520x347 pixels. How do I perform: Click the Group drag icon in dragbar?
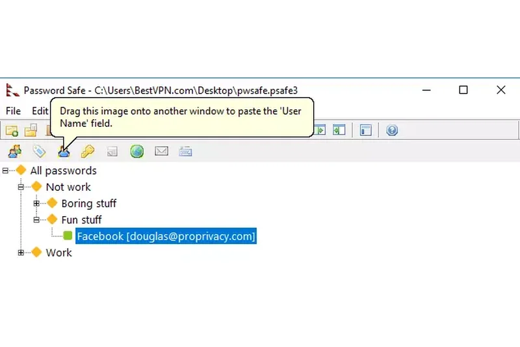(x=14, y=152)
